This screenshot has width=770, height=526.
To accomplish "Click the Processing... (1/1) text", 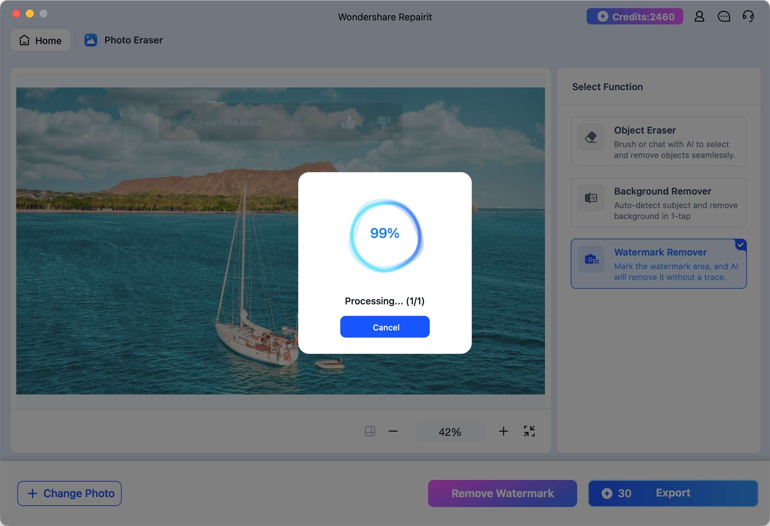I will coord(385,301).
